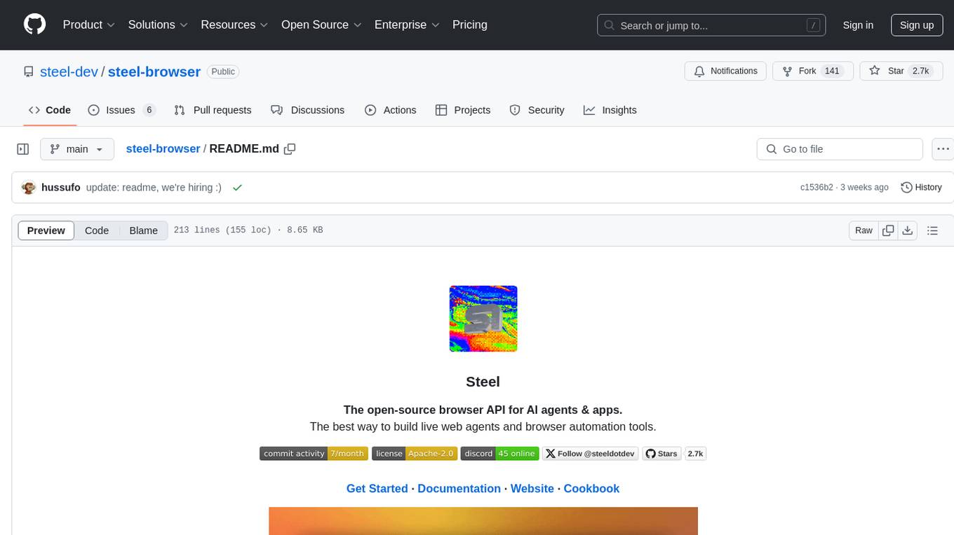The width and height of the screenshot is (954, 535).
Task: Open the steel-dev owner profile
Action: (69, 71)
